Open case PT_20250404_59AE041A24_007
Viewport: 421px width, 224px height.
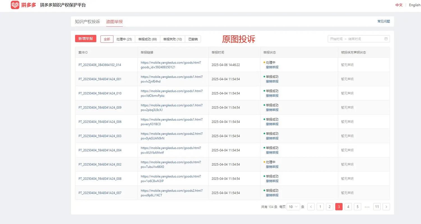(x=100, y=193)
